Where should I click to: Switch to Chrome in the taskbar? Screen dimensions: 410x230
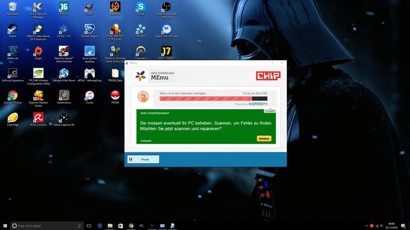pyautogui.click(x=131, y=226)
